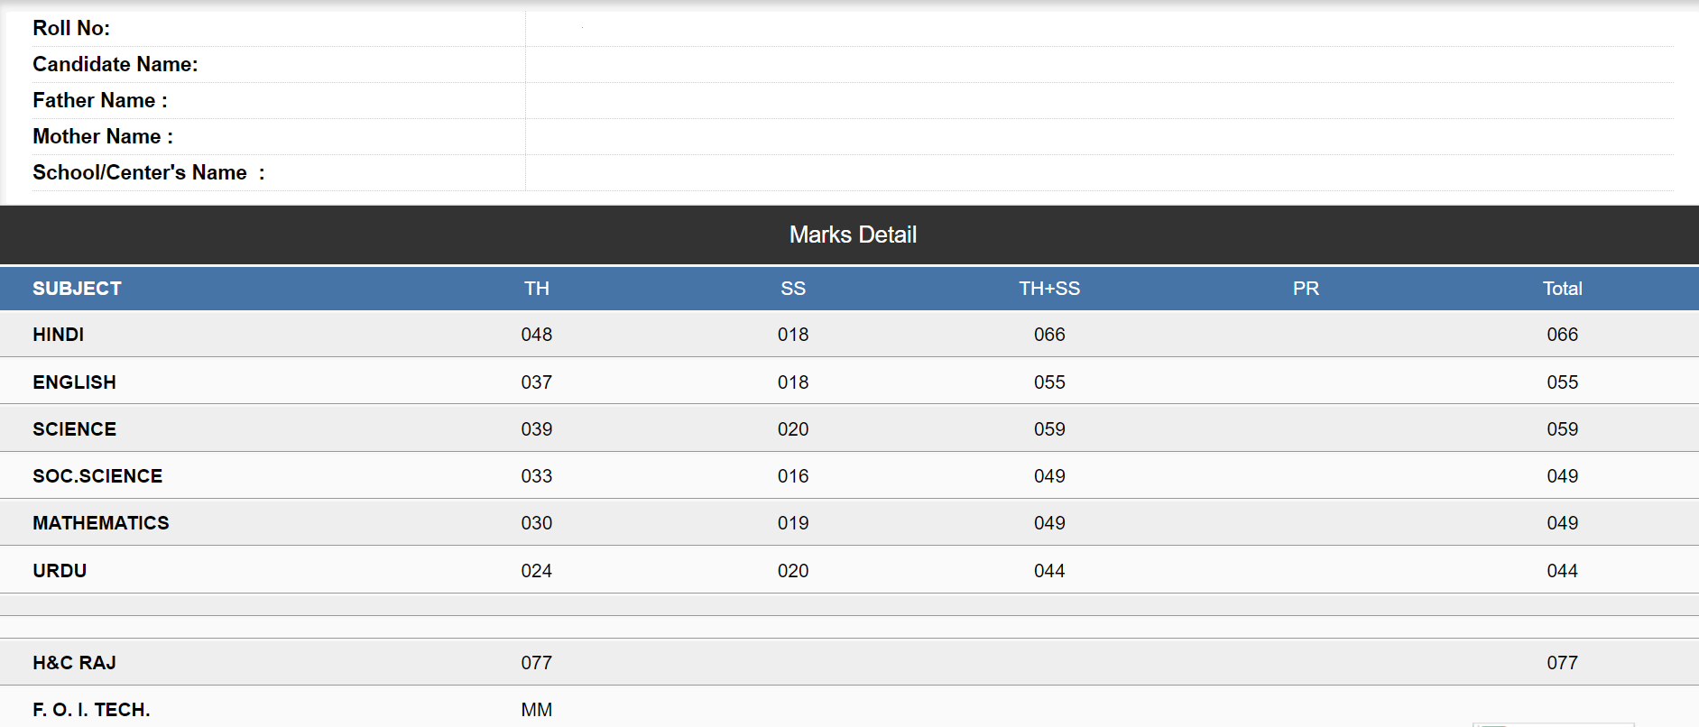1699x727 pixels.
Task: Select the Candidate Name label
Action: (x=115, y=64)
